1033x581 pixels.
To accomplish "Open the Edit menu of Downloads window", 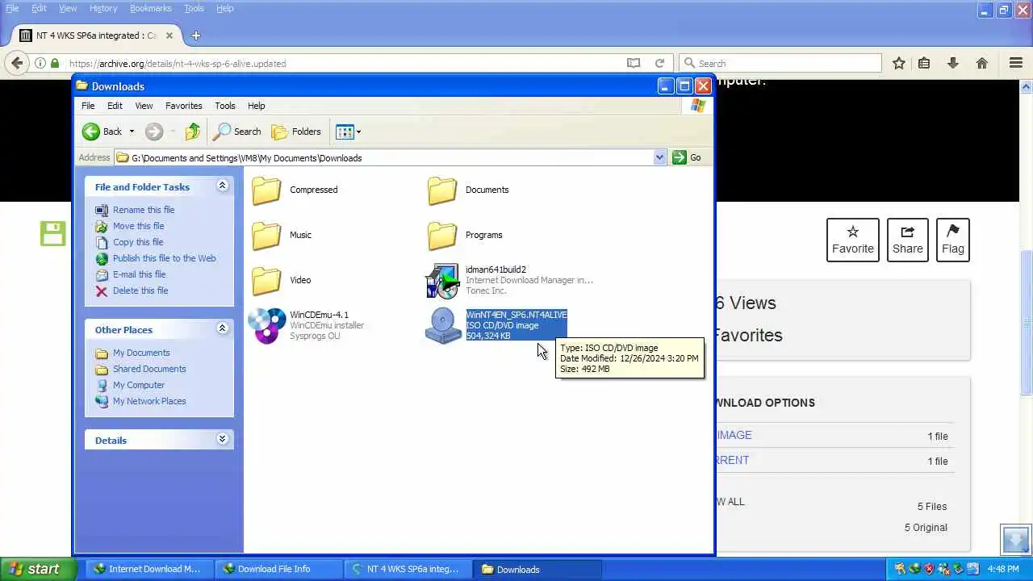I will (115, 106).
